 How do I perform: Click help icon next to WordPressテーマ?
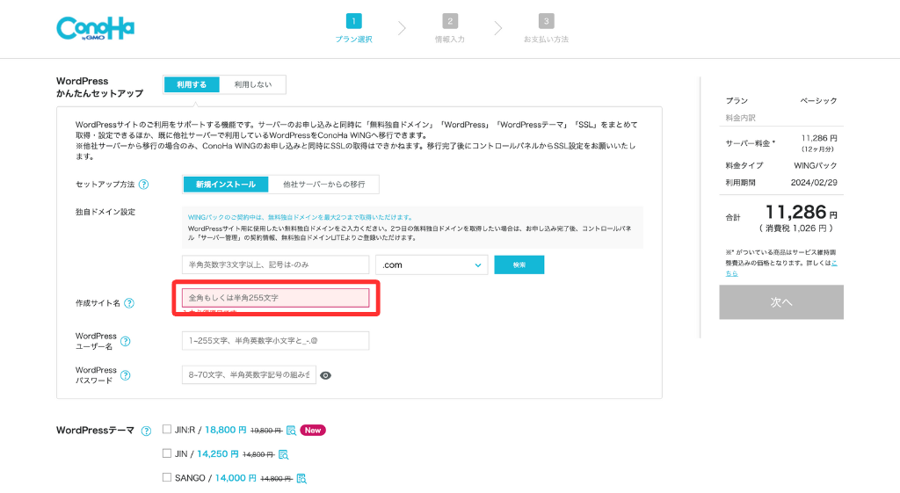pyautogui.click(x=146, y=431)
